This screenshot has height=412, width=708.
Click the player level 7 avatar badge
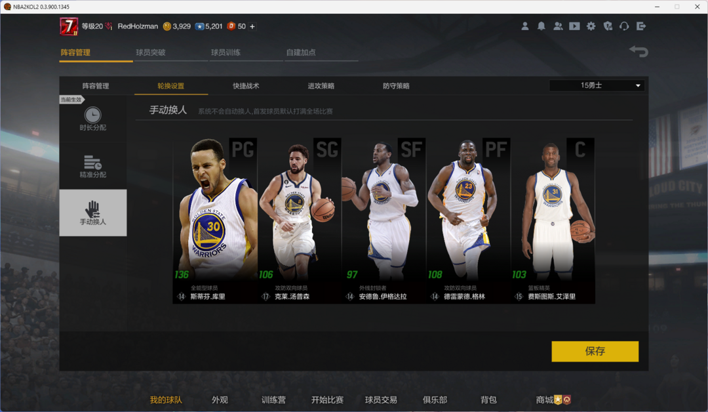coord(69,26)
